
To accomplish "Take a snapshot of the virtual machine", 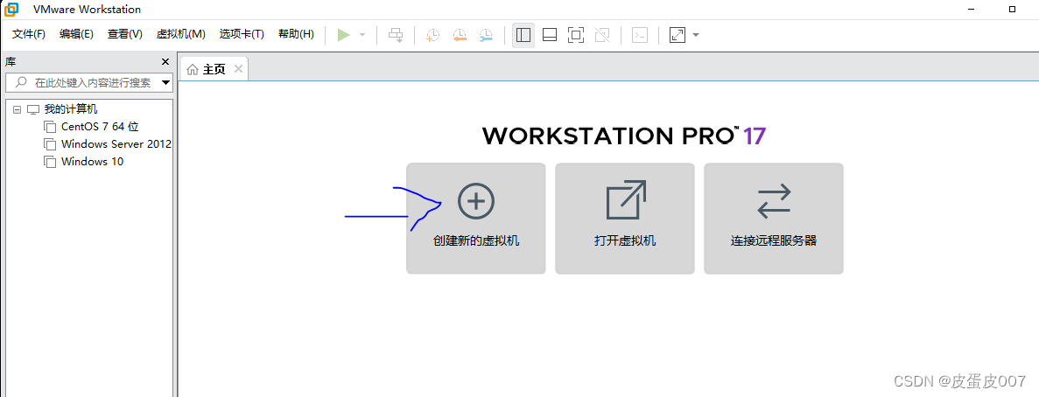I will [432, 35].
